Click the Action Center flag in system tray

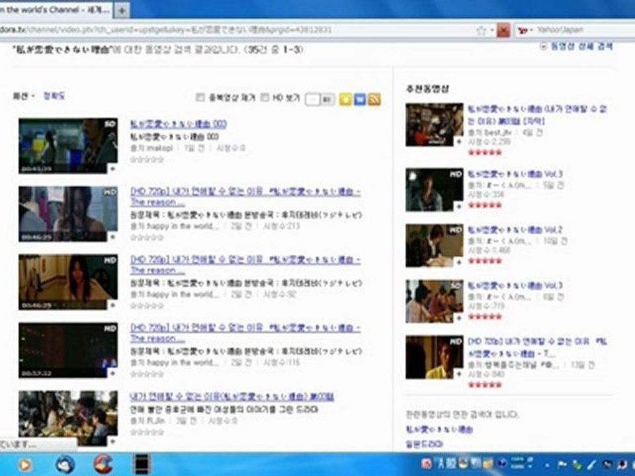tap(562, 465)
